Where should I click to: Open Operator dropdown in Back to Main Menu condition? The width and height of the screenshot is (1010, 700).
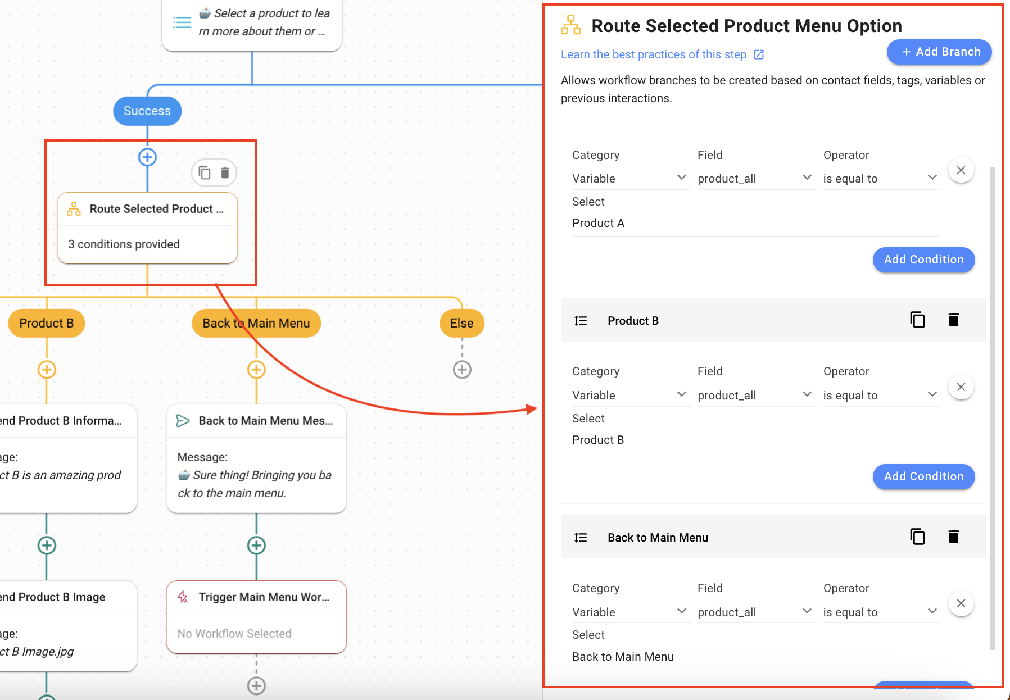pos(880,612)
